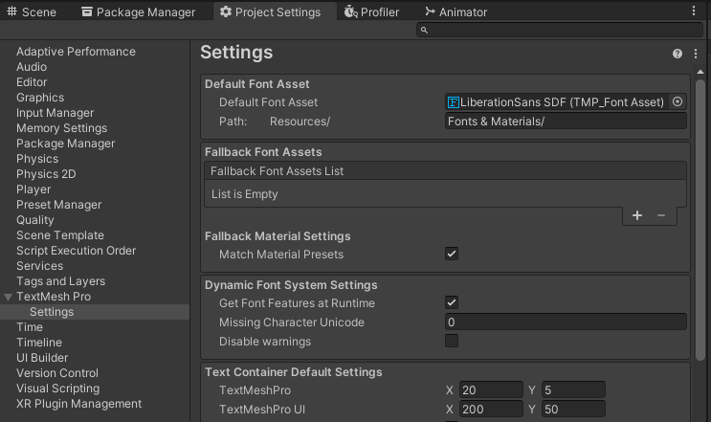Toggle Match Material Presets checkbox
Screen dimensions: 711x422
(x=452, y=255)
